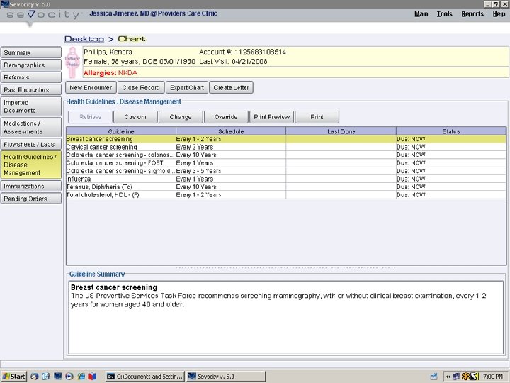The width and height of the screenshot is (510, 383).
Task: Open the Main menu
Action: pyautogui.click(x=421, y=13)
